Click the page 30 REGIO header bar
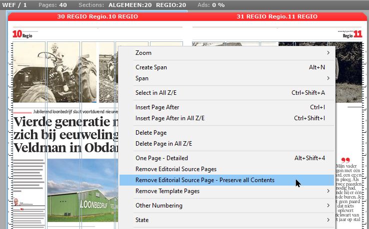This screenshot has width=369, height=229. (x=97, y=16)
